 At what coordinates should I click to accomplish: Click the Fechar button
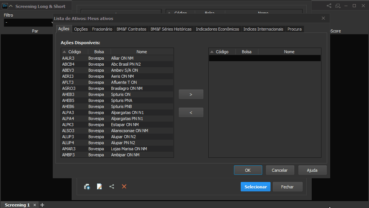coord(288,187)
